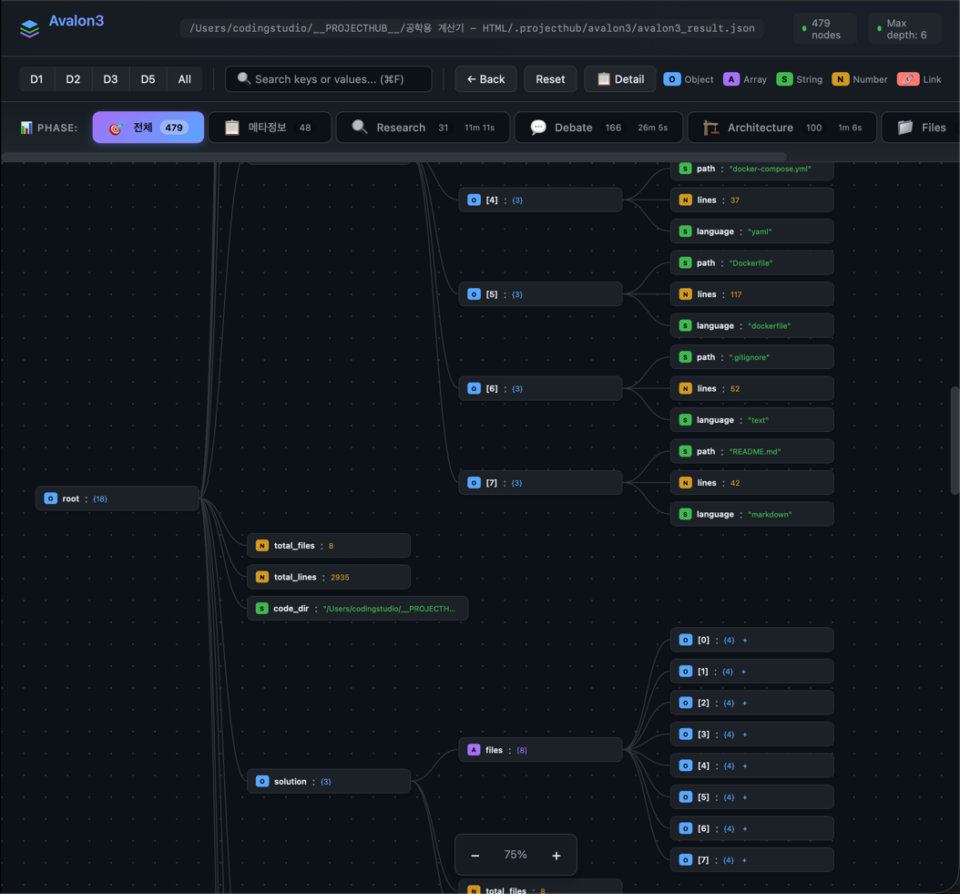This screenshot has width=960, height=894.
Task: Click the Number type legend icon
Action: point(840,79)
